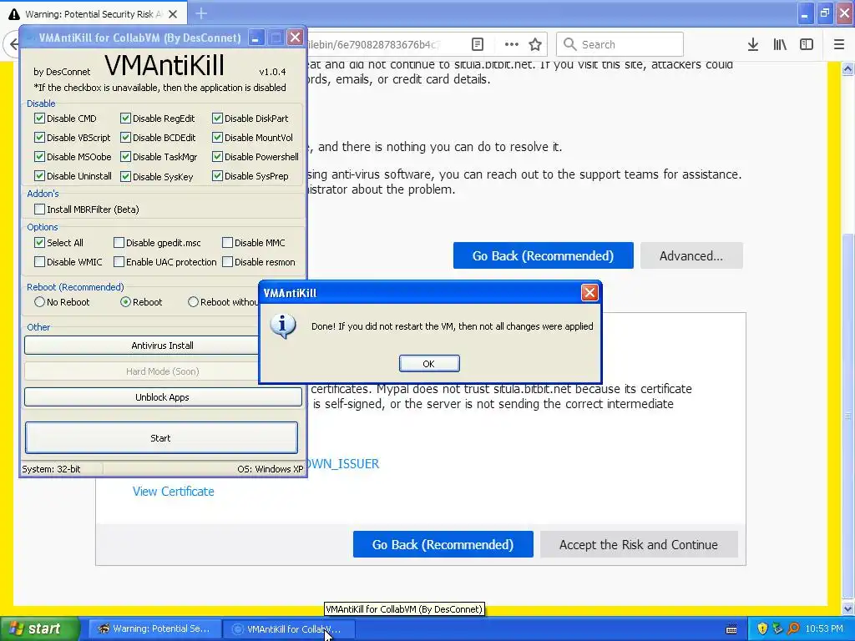This screenshot has width=855, height=641.
Task: Restore down the browser window
Action: click(824, 13)
